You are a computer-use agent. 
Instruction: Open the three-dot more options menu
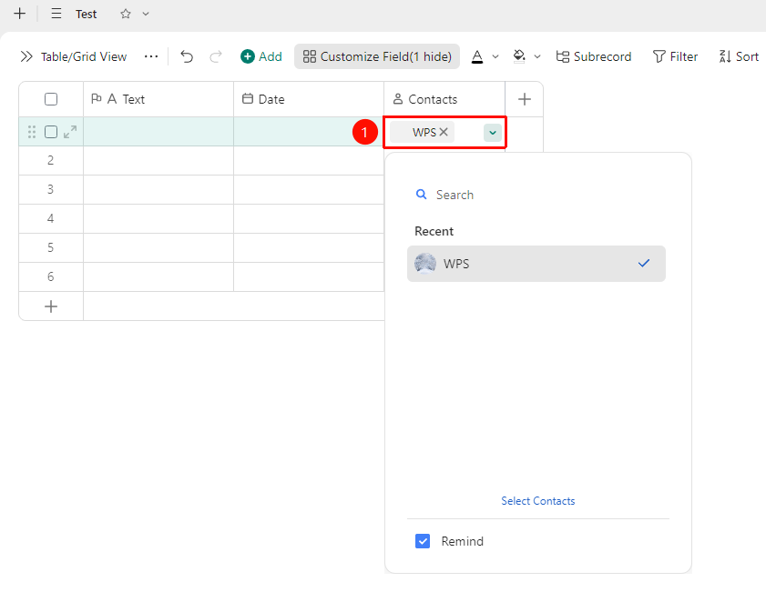click(x=151, y=56)
